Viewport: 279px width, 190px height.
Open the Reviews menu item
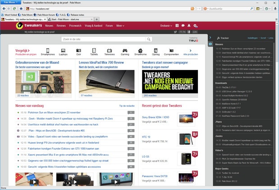[x=61, y=26]
